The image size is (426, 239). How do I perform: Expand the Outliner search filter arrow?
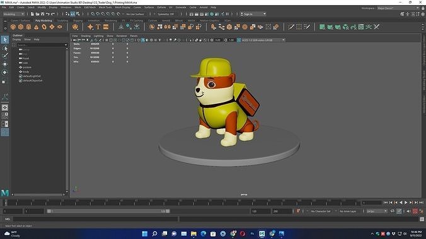pos(66,45)
